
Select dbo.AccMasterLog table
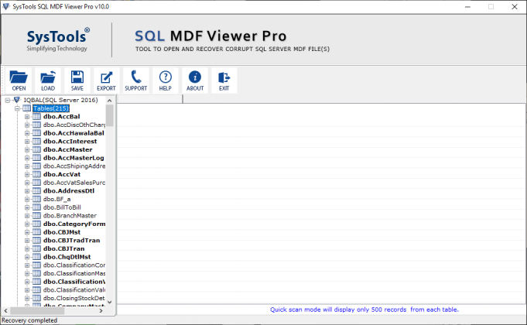74,158
